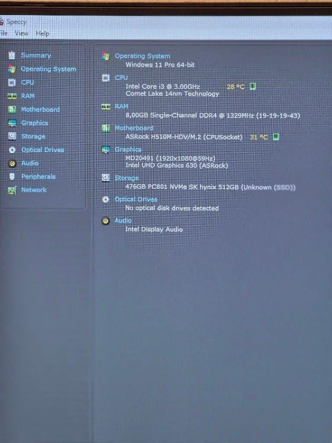The width and height of the screenshot is (332, 443).
Task: Click the Intel Display Audio text
Action: coord(154,229)
